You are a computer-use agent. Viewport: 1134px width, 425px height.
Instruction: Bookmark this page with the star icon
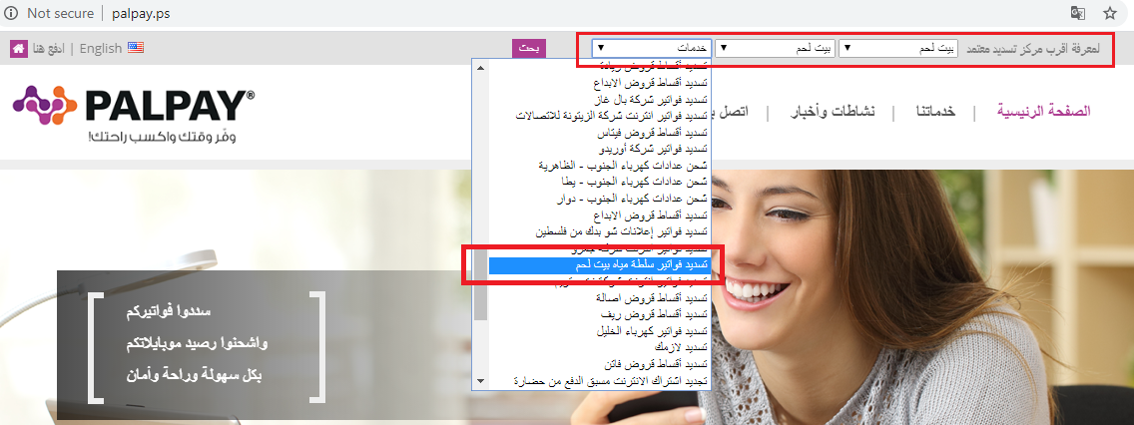click(x=1109, y=13)
